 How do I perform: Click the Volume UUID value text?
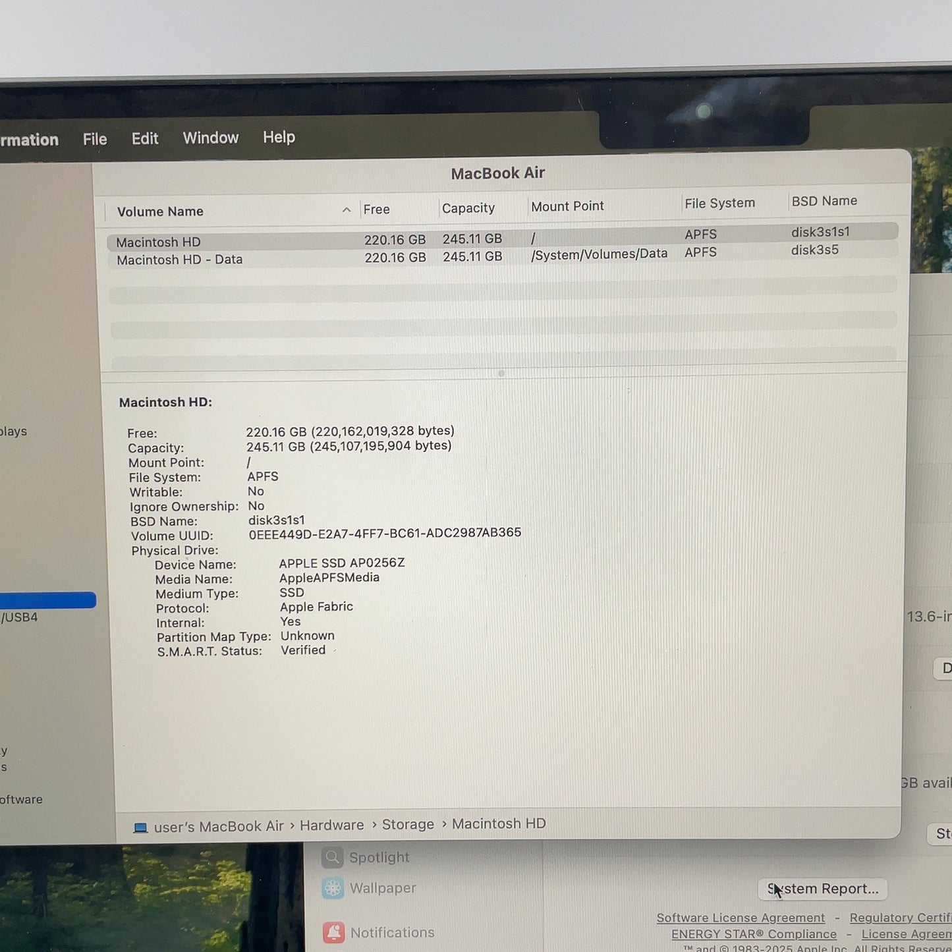385,532
